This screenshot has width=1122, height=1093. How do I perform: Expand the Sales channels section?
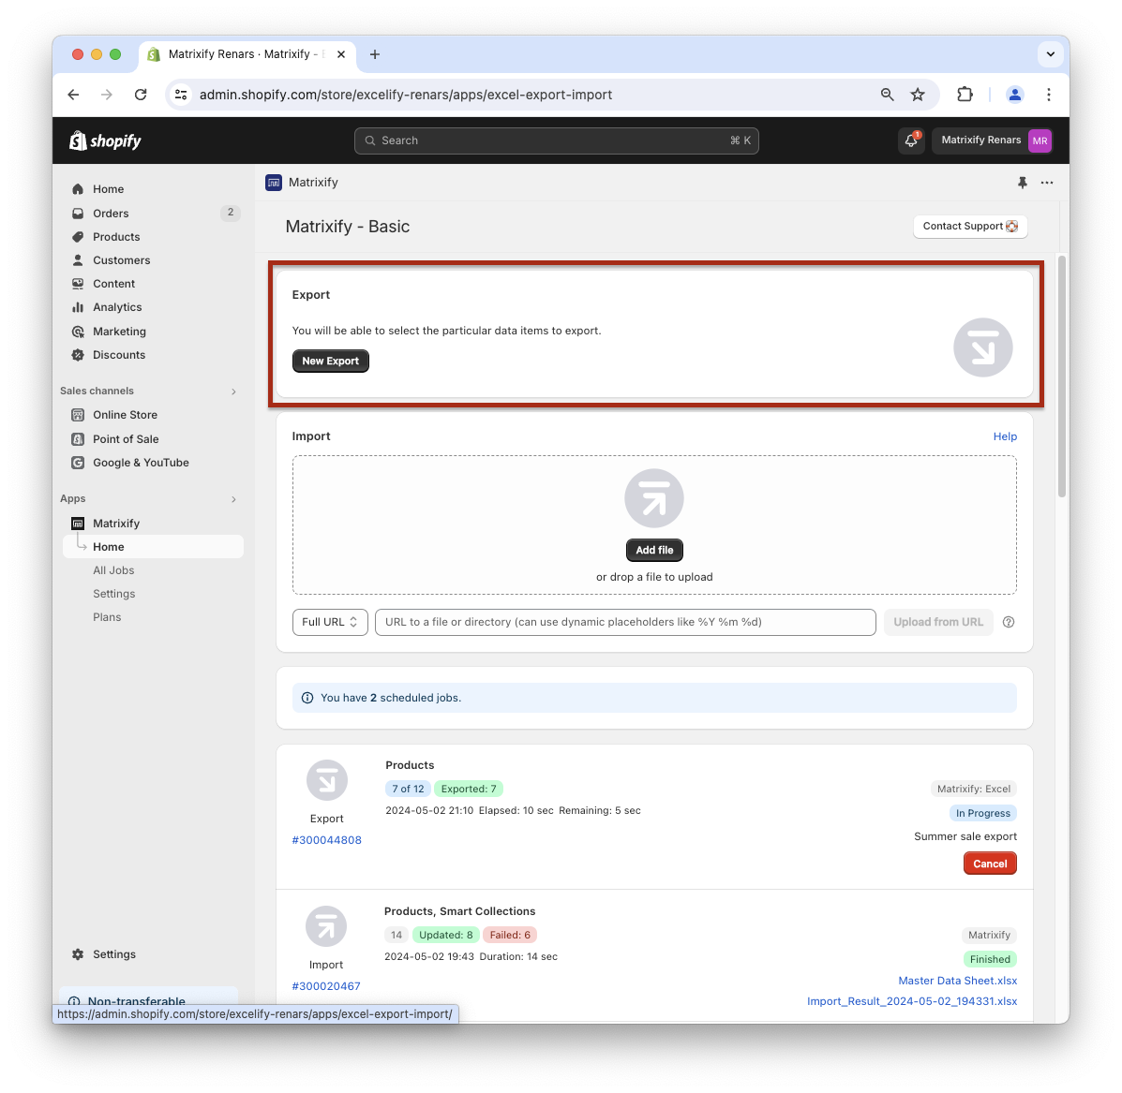[233, 391]
